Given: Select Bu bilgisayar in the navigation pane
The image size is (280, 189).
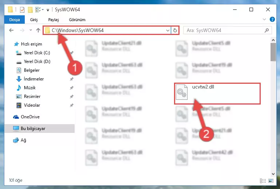Looking at the screenshot, I should point(39,129).
